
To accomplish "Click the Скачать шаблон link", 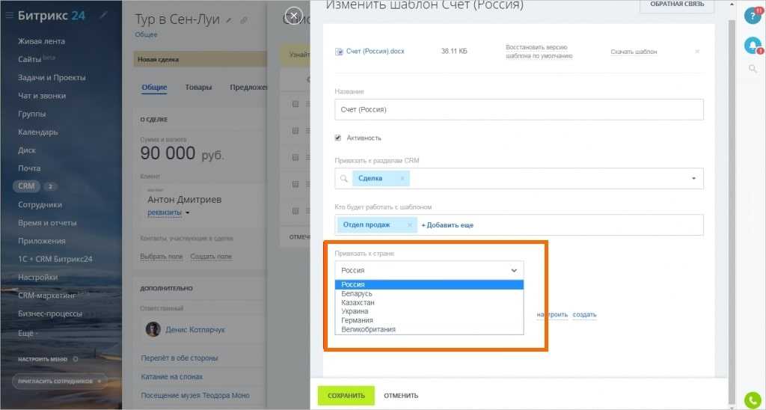I will (x=634, y=52).
